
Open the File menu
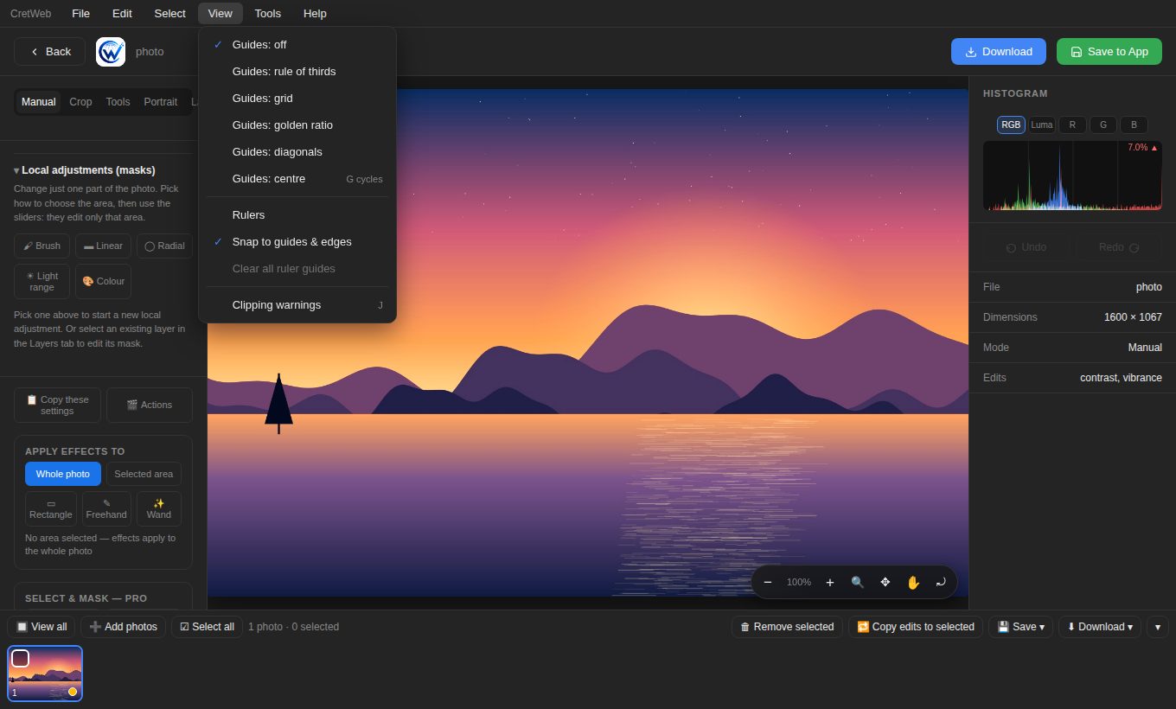coord(80,13)
